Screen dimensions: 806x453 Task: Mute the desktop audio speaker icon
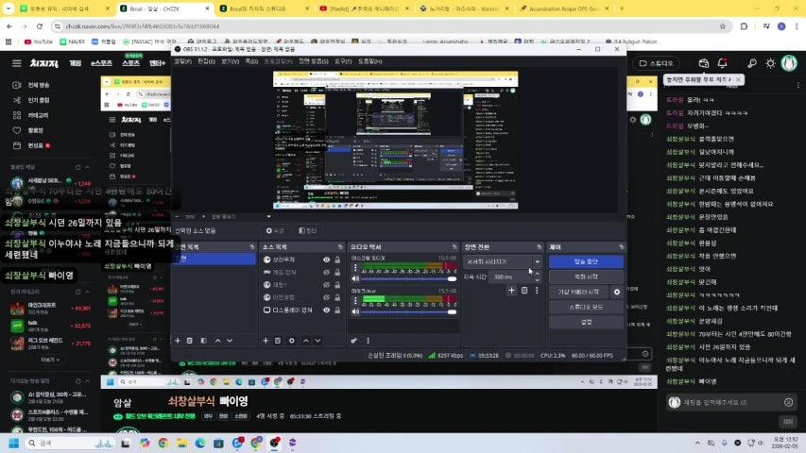coord(355,278)
